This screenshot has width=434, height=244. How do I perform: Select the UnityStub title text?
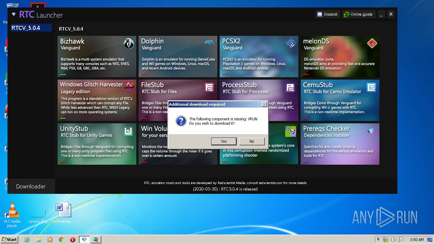[74, 129]
